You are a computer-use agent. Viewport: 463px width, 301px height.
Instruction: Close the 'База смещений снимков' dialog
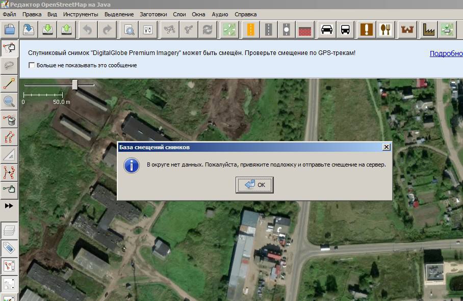(386, 147)
